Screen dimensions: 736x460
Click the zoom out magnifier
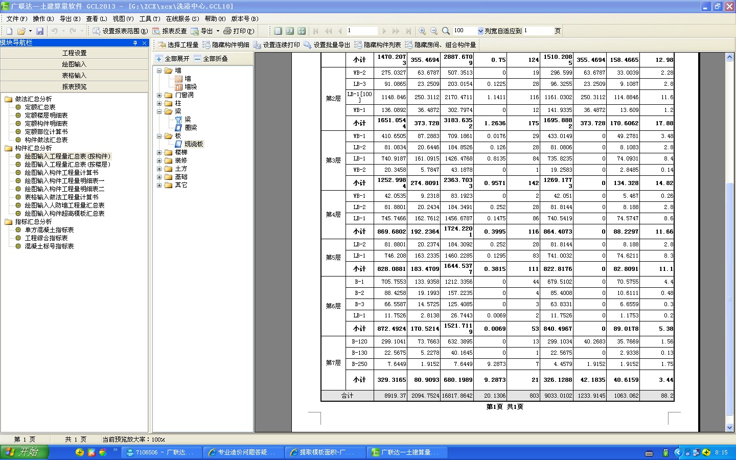click(x=434, y=31)
